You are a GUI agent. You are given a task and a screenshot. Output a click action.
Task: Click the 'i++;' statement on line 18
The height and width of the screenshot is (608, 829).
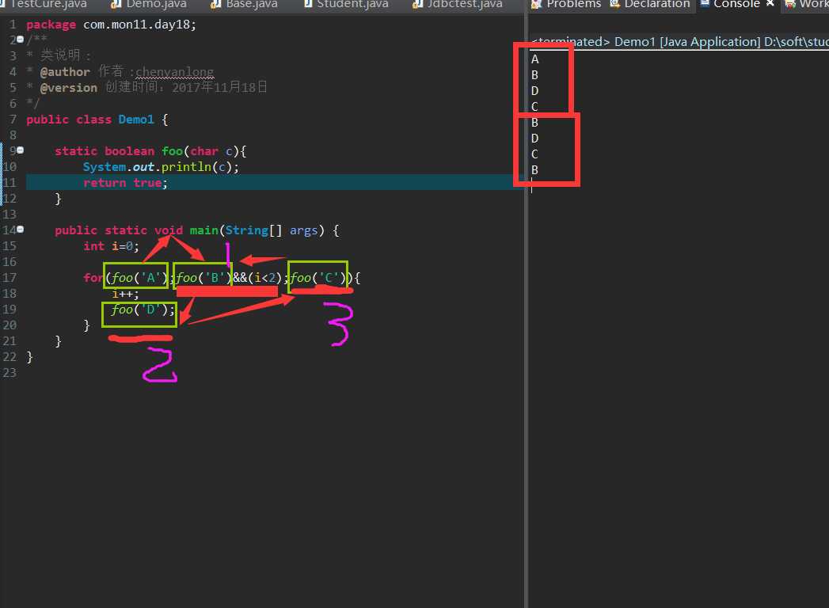(x=125, y=294)
